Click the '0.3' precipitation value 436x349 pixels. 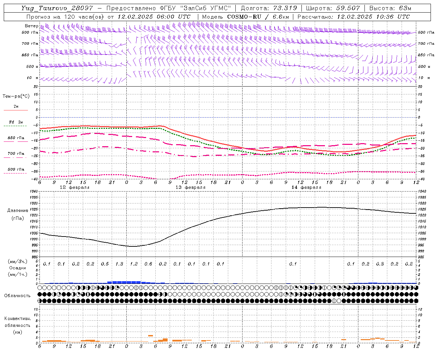point(380,264)
